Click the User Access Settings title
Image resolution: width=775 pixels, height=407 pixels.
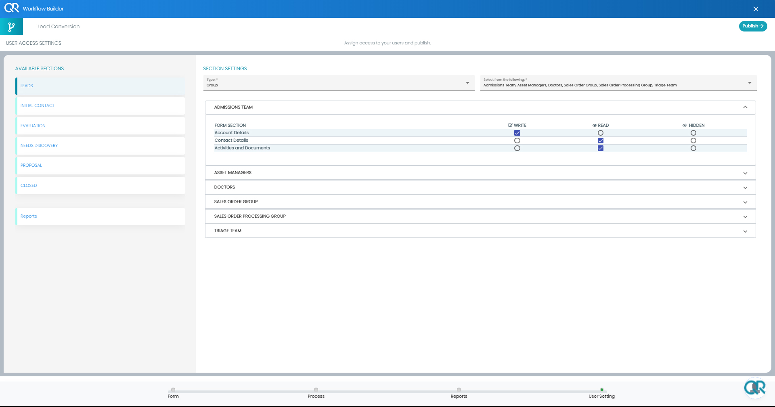point(34,43)
